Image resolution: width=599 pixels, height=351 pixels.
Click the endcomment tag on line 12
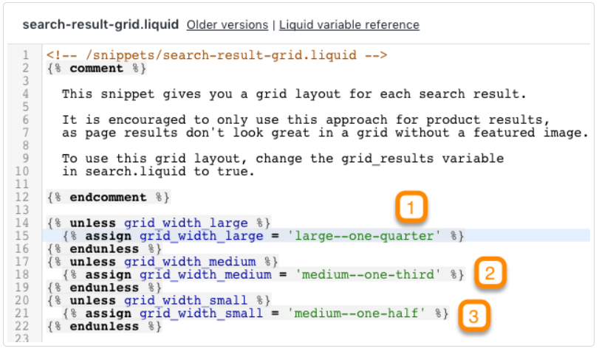click(x=108, y=197)
